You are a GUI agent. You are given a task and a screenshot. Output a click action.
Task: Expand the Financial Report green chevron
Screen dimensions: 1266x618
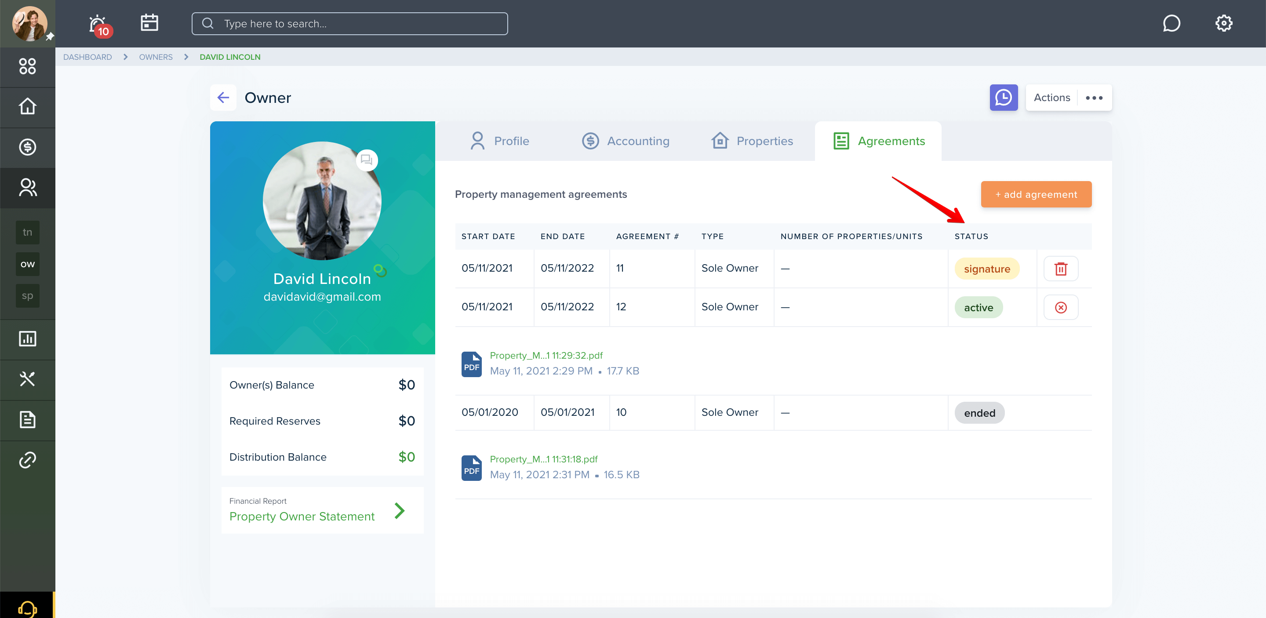(x=400, y=511)
